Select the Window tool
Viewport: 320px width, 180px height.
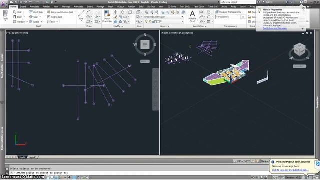[x=19, y=22]
